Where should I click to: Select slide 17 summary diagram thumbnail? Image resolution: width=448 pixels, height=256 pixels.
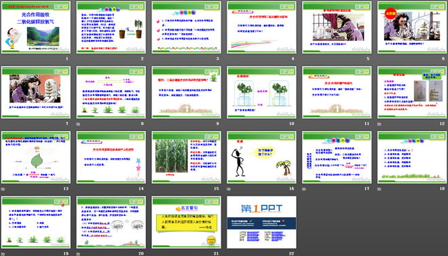pyautogui.click(x=337, y=157)
